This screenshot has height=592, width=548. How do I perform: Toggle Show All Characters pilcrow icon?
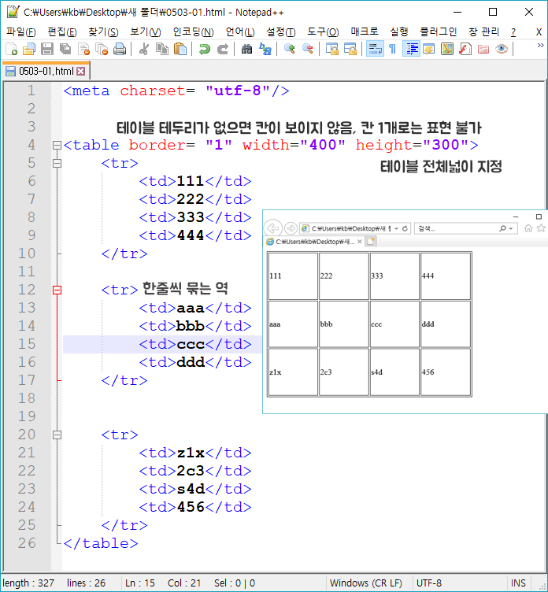[393, 49]
